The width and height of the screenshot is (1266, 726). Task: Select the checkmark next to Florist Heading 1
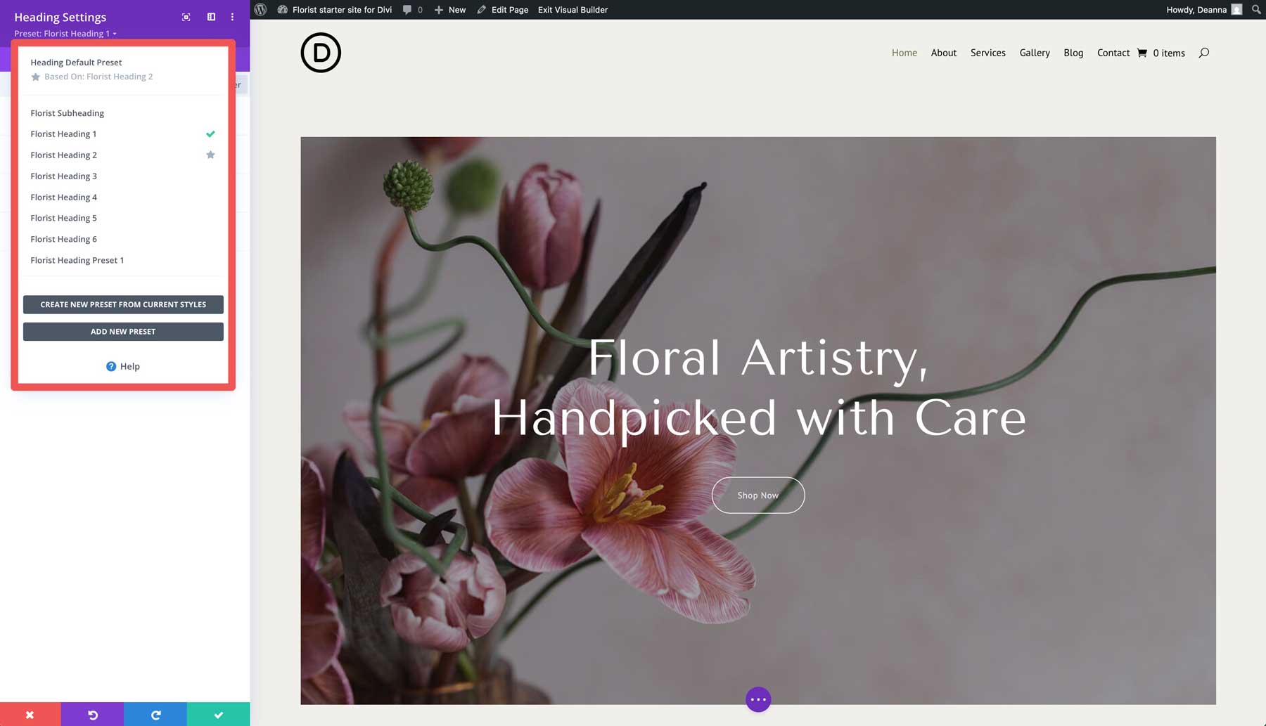pyautogui.click(x=210, y=134)
